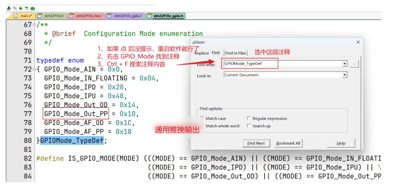The image size is (395, 192).
Task: Click the #define keyword on line 82
Action: click(50, 159)
